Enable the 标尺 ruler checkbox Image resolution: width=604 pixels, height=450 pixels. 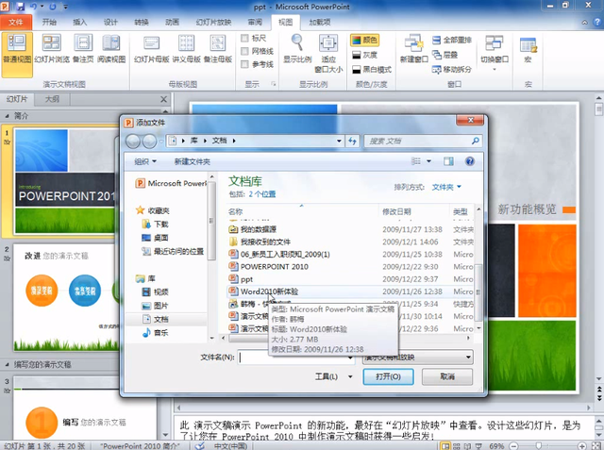coord(247,38)
